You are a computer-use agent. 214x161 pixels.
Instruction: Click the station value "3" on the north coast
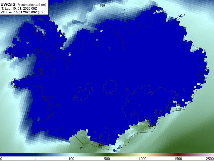tap(127, 21)
